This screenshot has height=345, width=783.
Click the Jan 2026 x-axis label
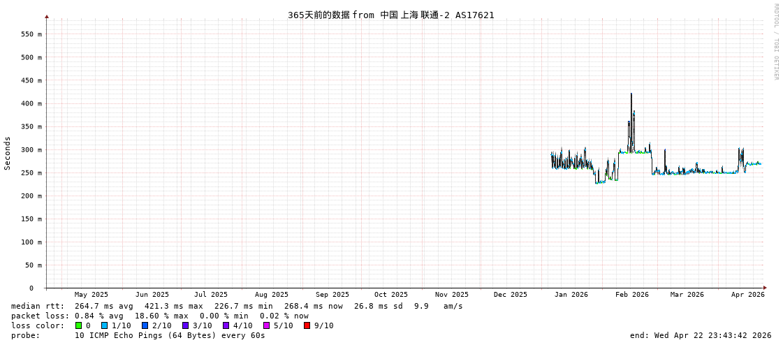[x=571, y=295]
